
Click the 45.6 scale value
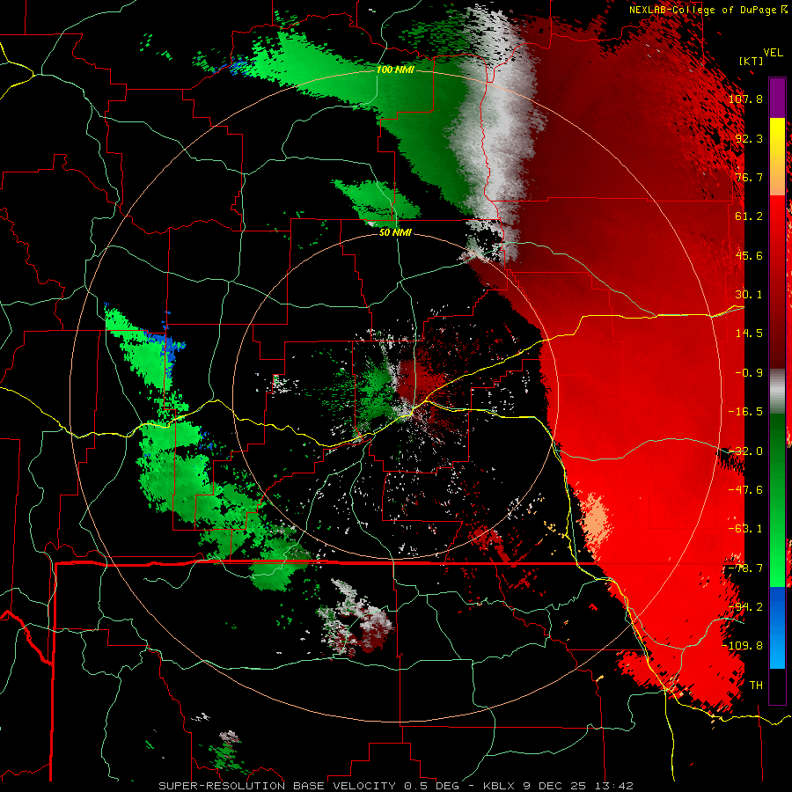click(749, 255)
